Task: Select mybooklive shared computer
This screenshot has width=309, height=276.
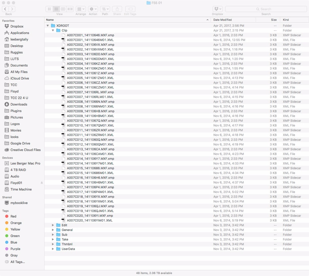Action: click(19, 203)
